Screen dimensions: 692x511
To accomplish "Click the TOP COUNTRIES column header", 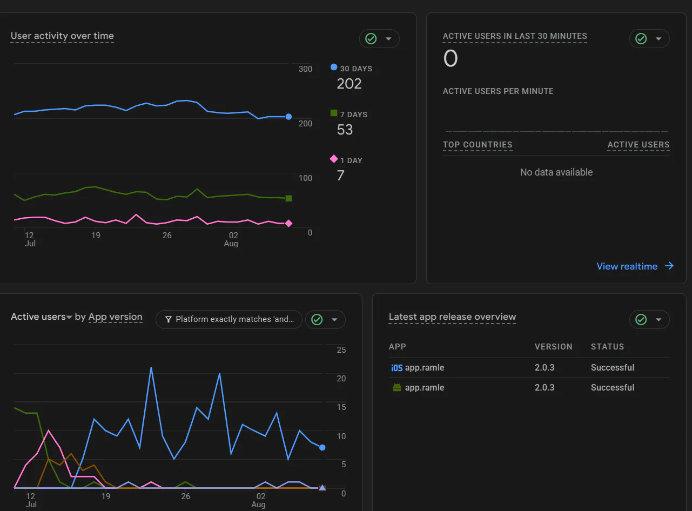I will pyautogui.click(x=478, y=145).
